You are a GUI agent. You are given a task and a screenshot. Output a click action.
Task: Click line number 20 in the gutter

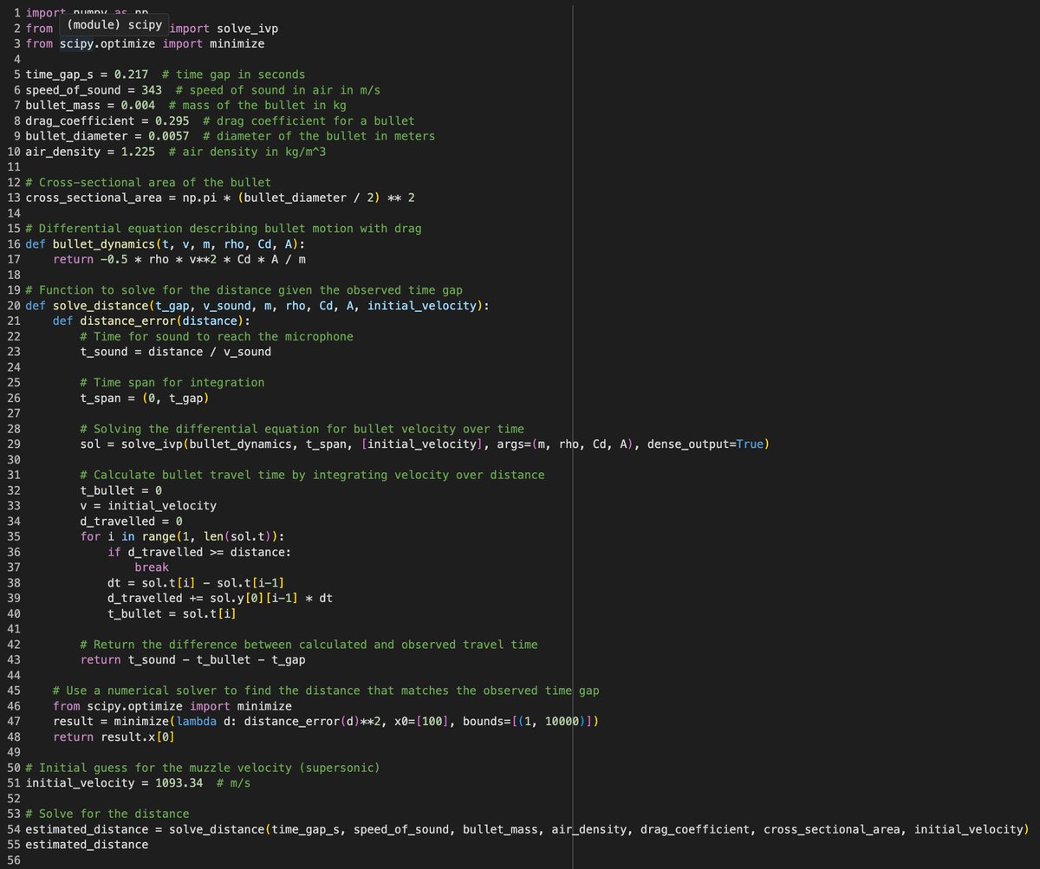13,306
